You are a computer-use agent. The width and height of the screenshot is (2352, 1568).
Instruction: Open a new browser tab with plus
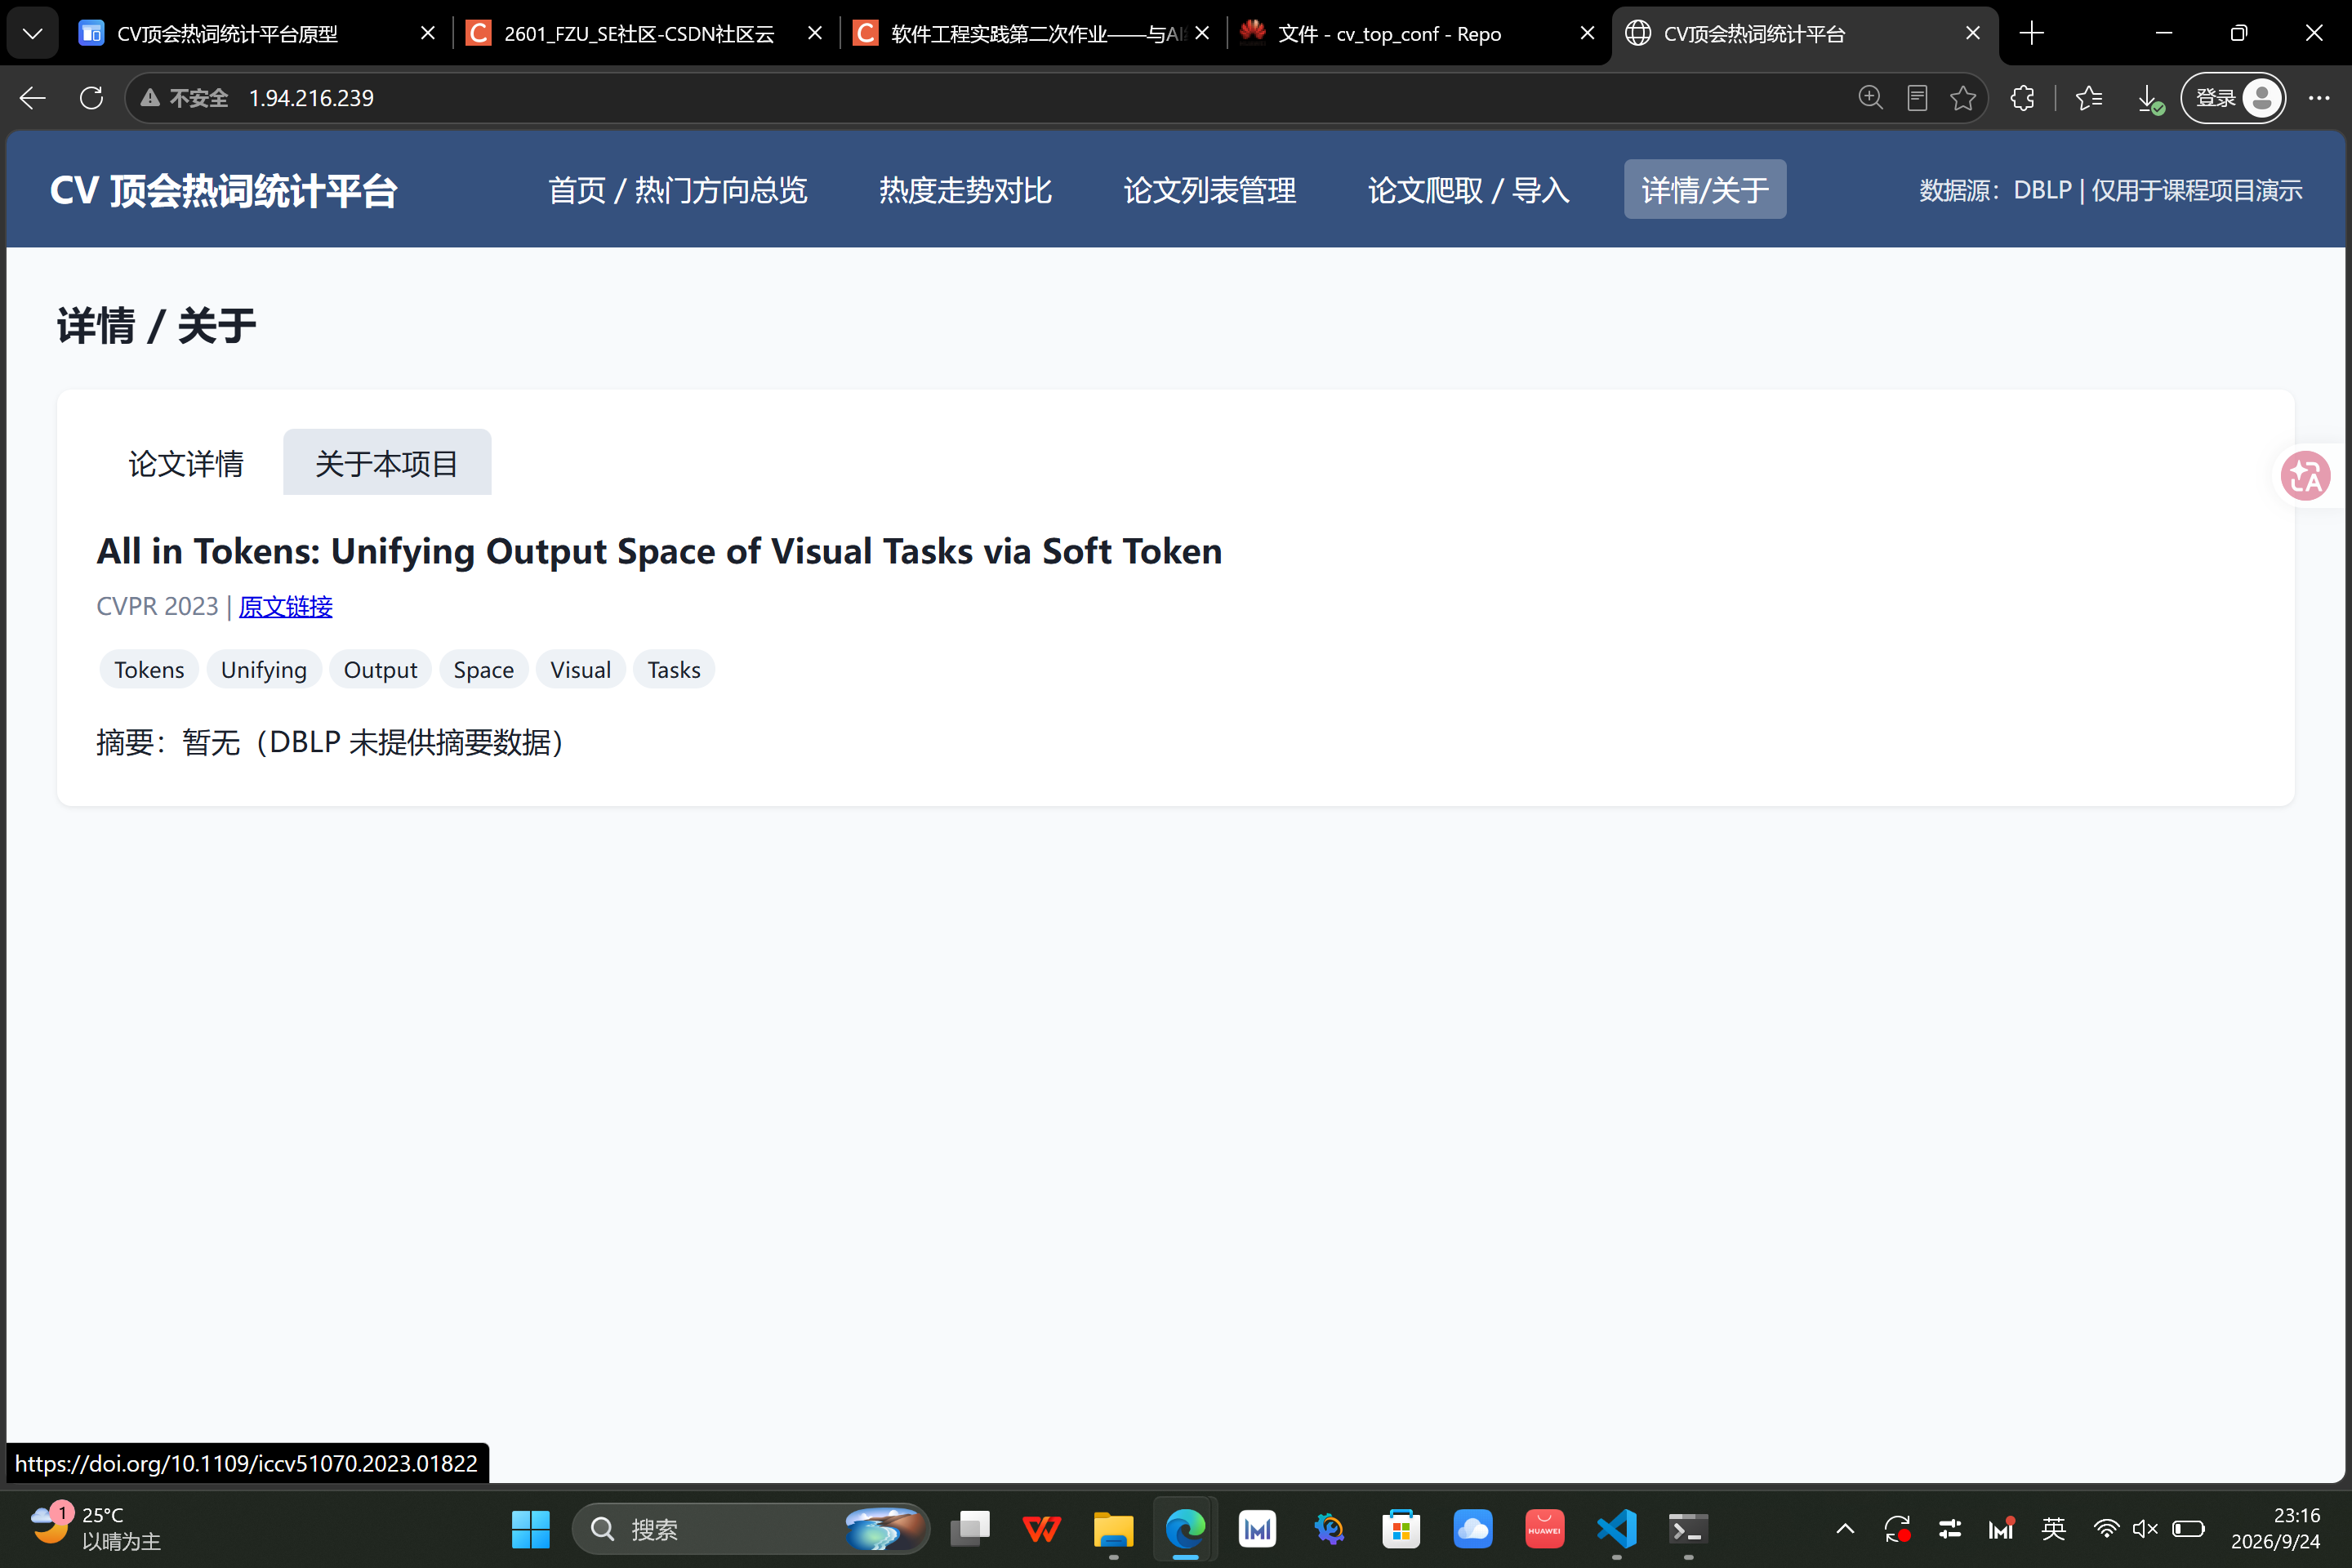(2031, 33)
